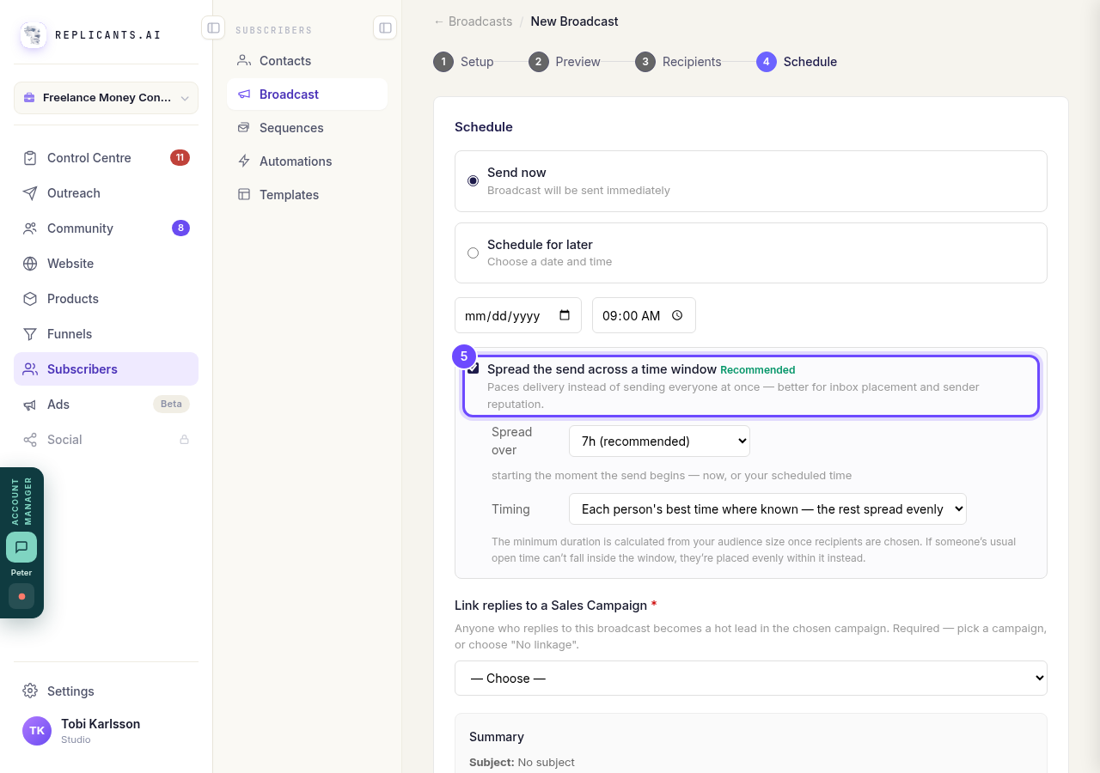Viewport: 1100px width, 773px height.
Task: Click the red record dot under Peter
Action: click(21, 596)
